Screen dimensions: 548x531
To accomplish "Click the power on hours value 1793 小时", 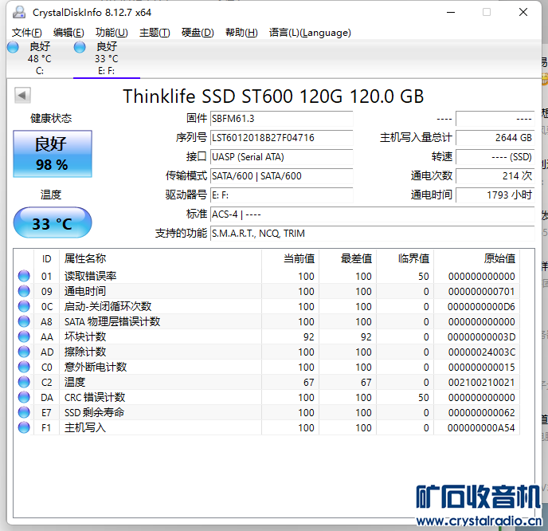I will (495, 195).
